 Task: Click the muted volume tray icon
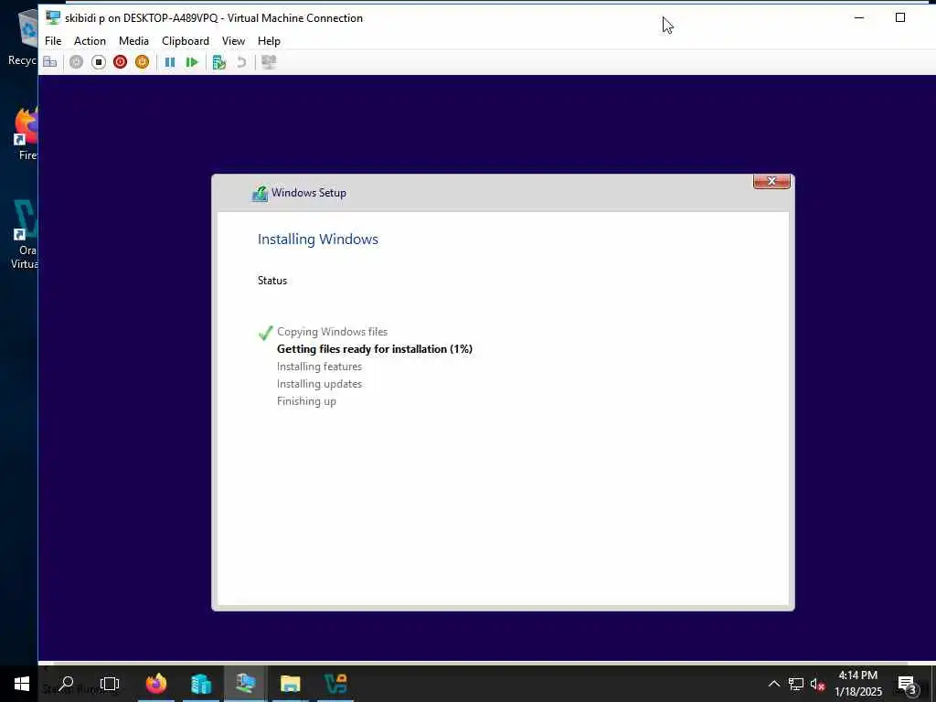(x=817, y=685)
